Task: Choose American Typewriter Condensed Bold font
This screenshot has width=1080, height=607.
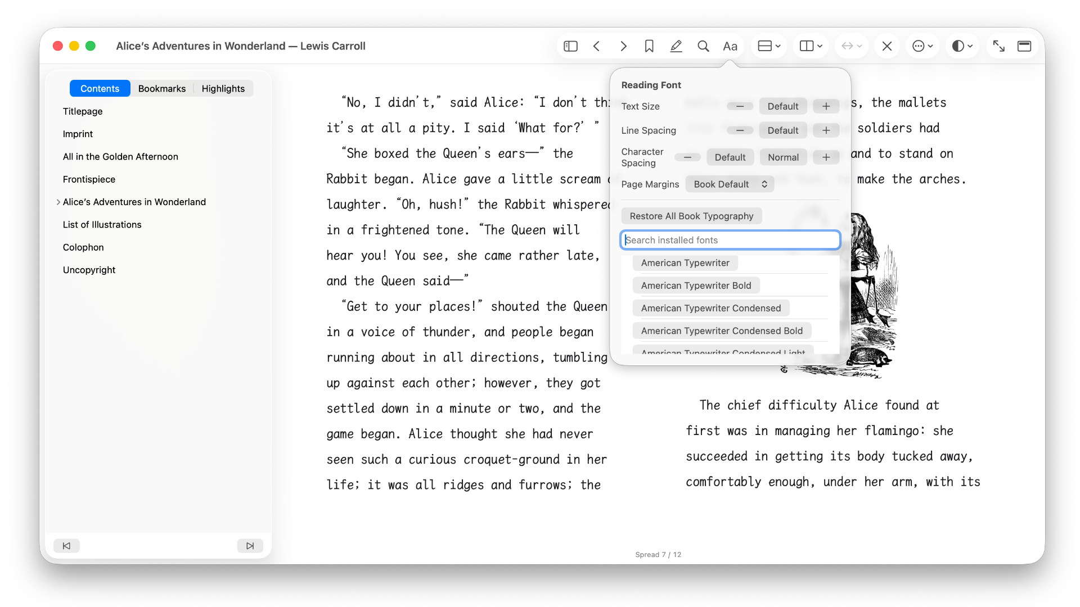Action: tap(722, 331)
